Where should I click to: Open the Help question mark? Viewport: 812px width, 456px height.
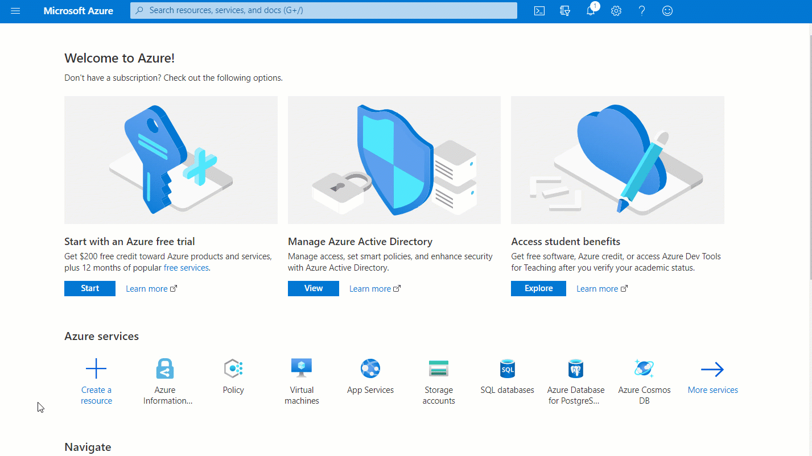tap(642, 11)
